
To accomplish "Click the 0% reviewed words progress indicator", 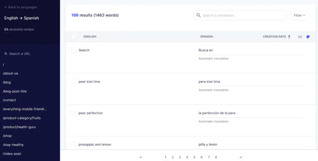I will [x=19, y=30].
